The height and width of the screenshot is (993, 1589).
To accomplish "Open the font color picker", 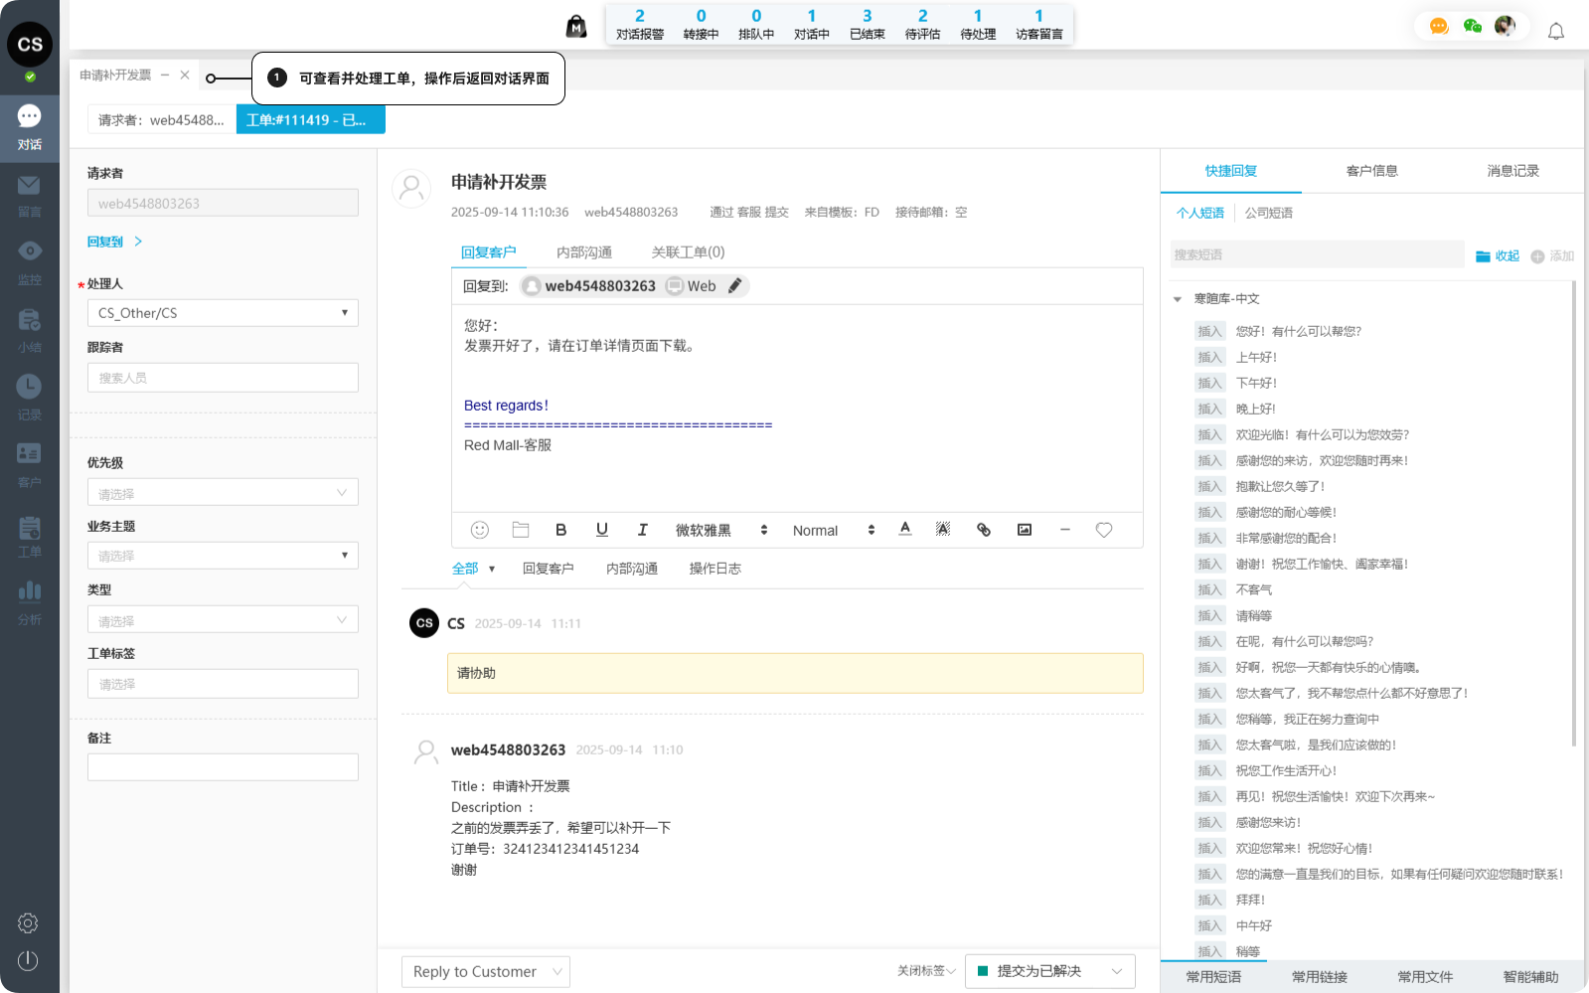I will [x=904, y=530].
